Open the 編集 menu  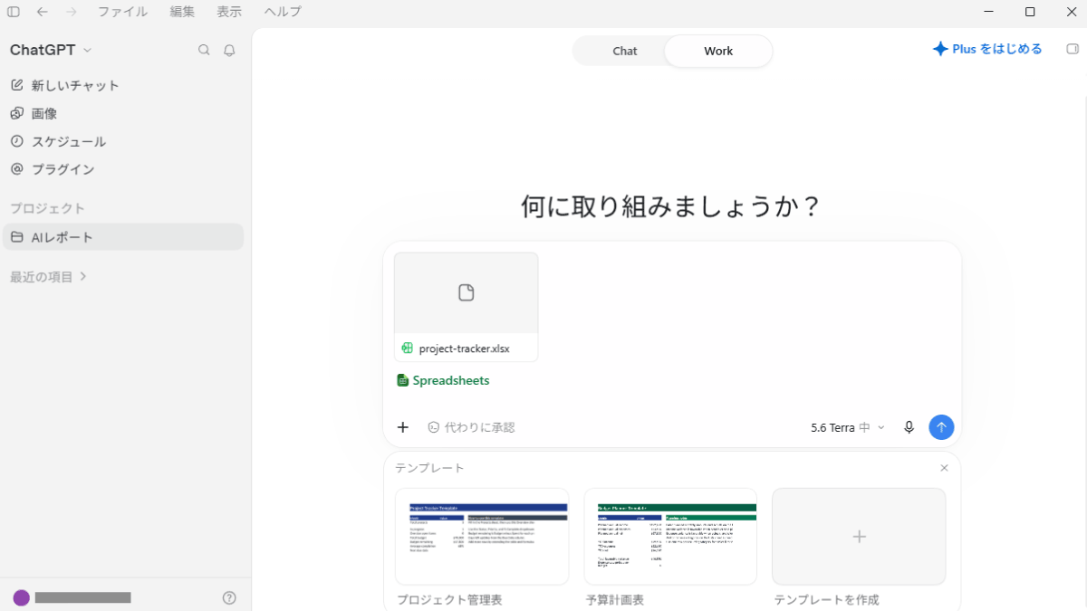pyautogui.click(x=182, y=12)
